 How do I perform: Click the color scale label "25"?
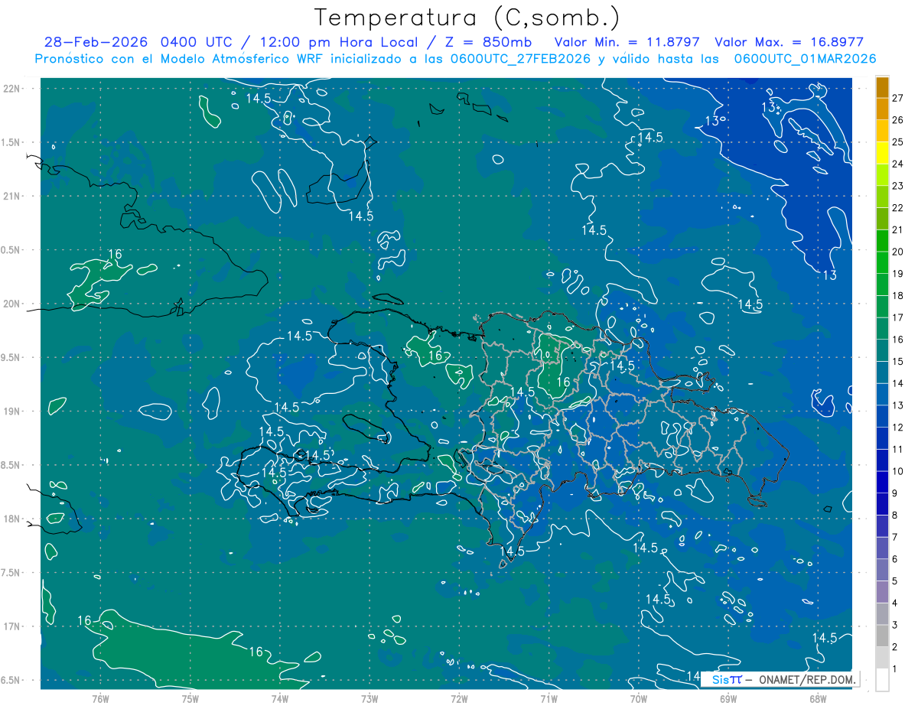click(x=898, y=142)
